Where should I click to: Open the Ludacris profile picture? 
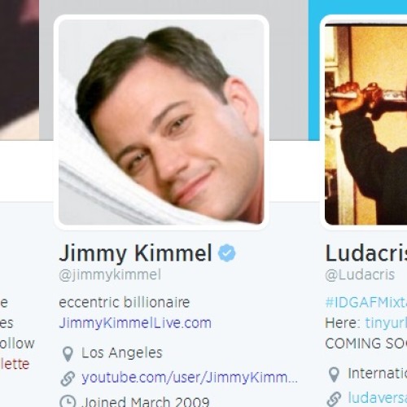[x=365, y=125]
